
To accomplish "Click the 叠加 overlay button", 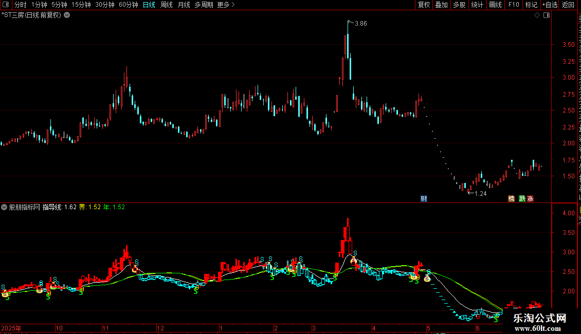I will tap(441, 5).
